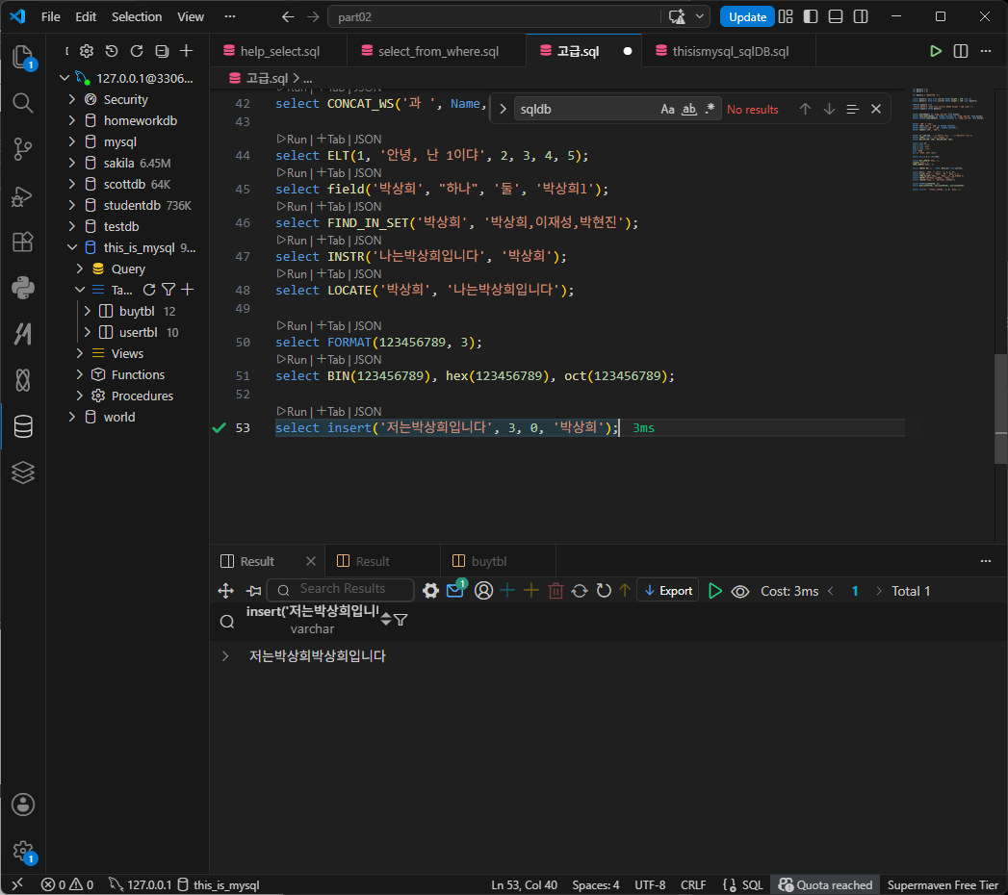Open Source Control view
Viewport: 1008px width, 895px height.
click(23, 149)
